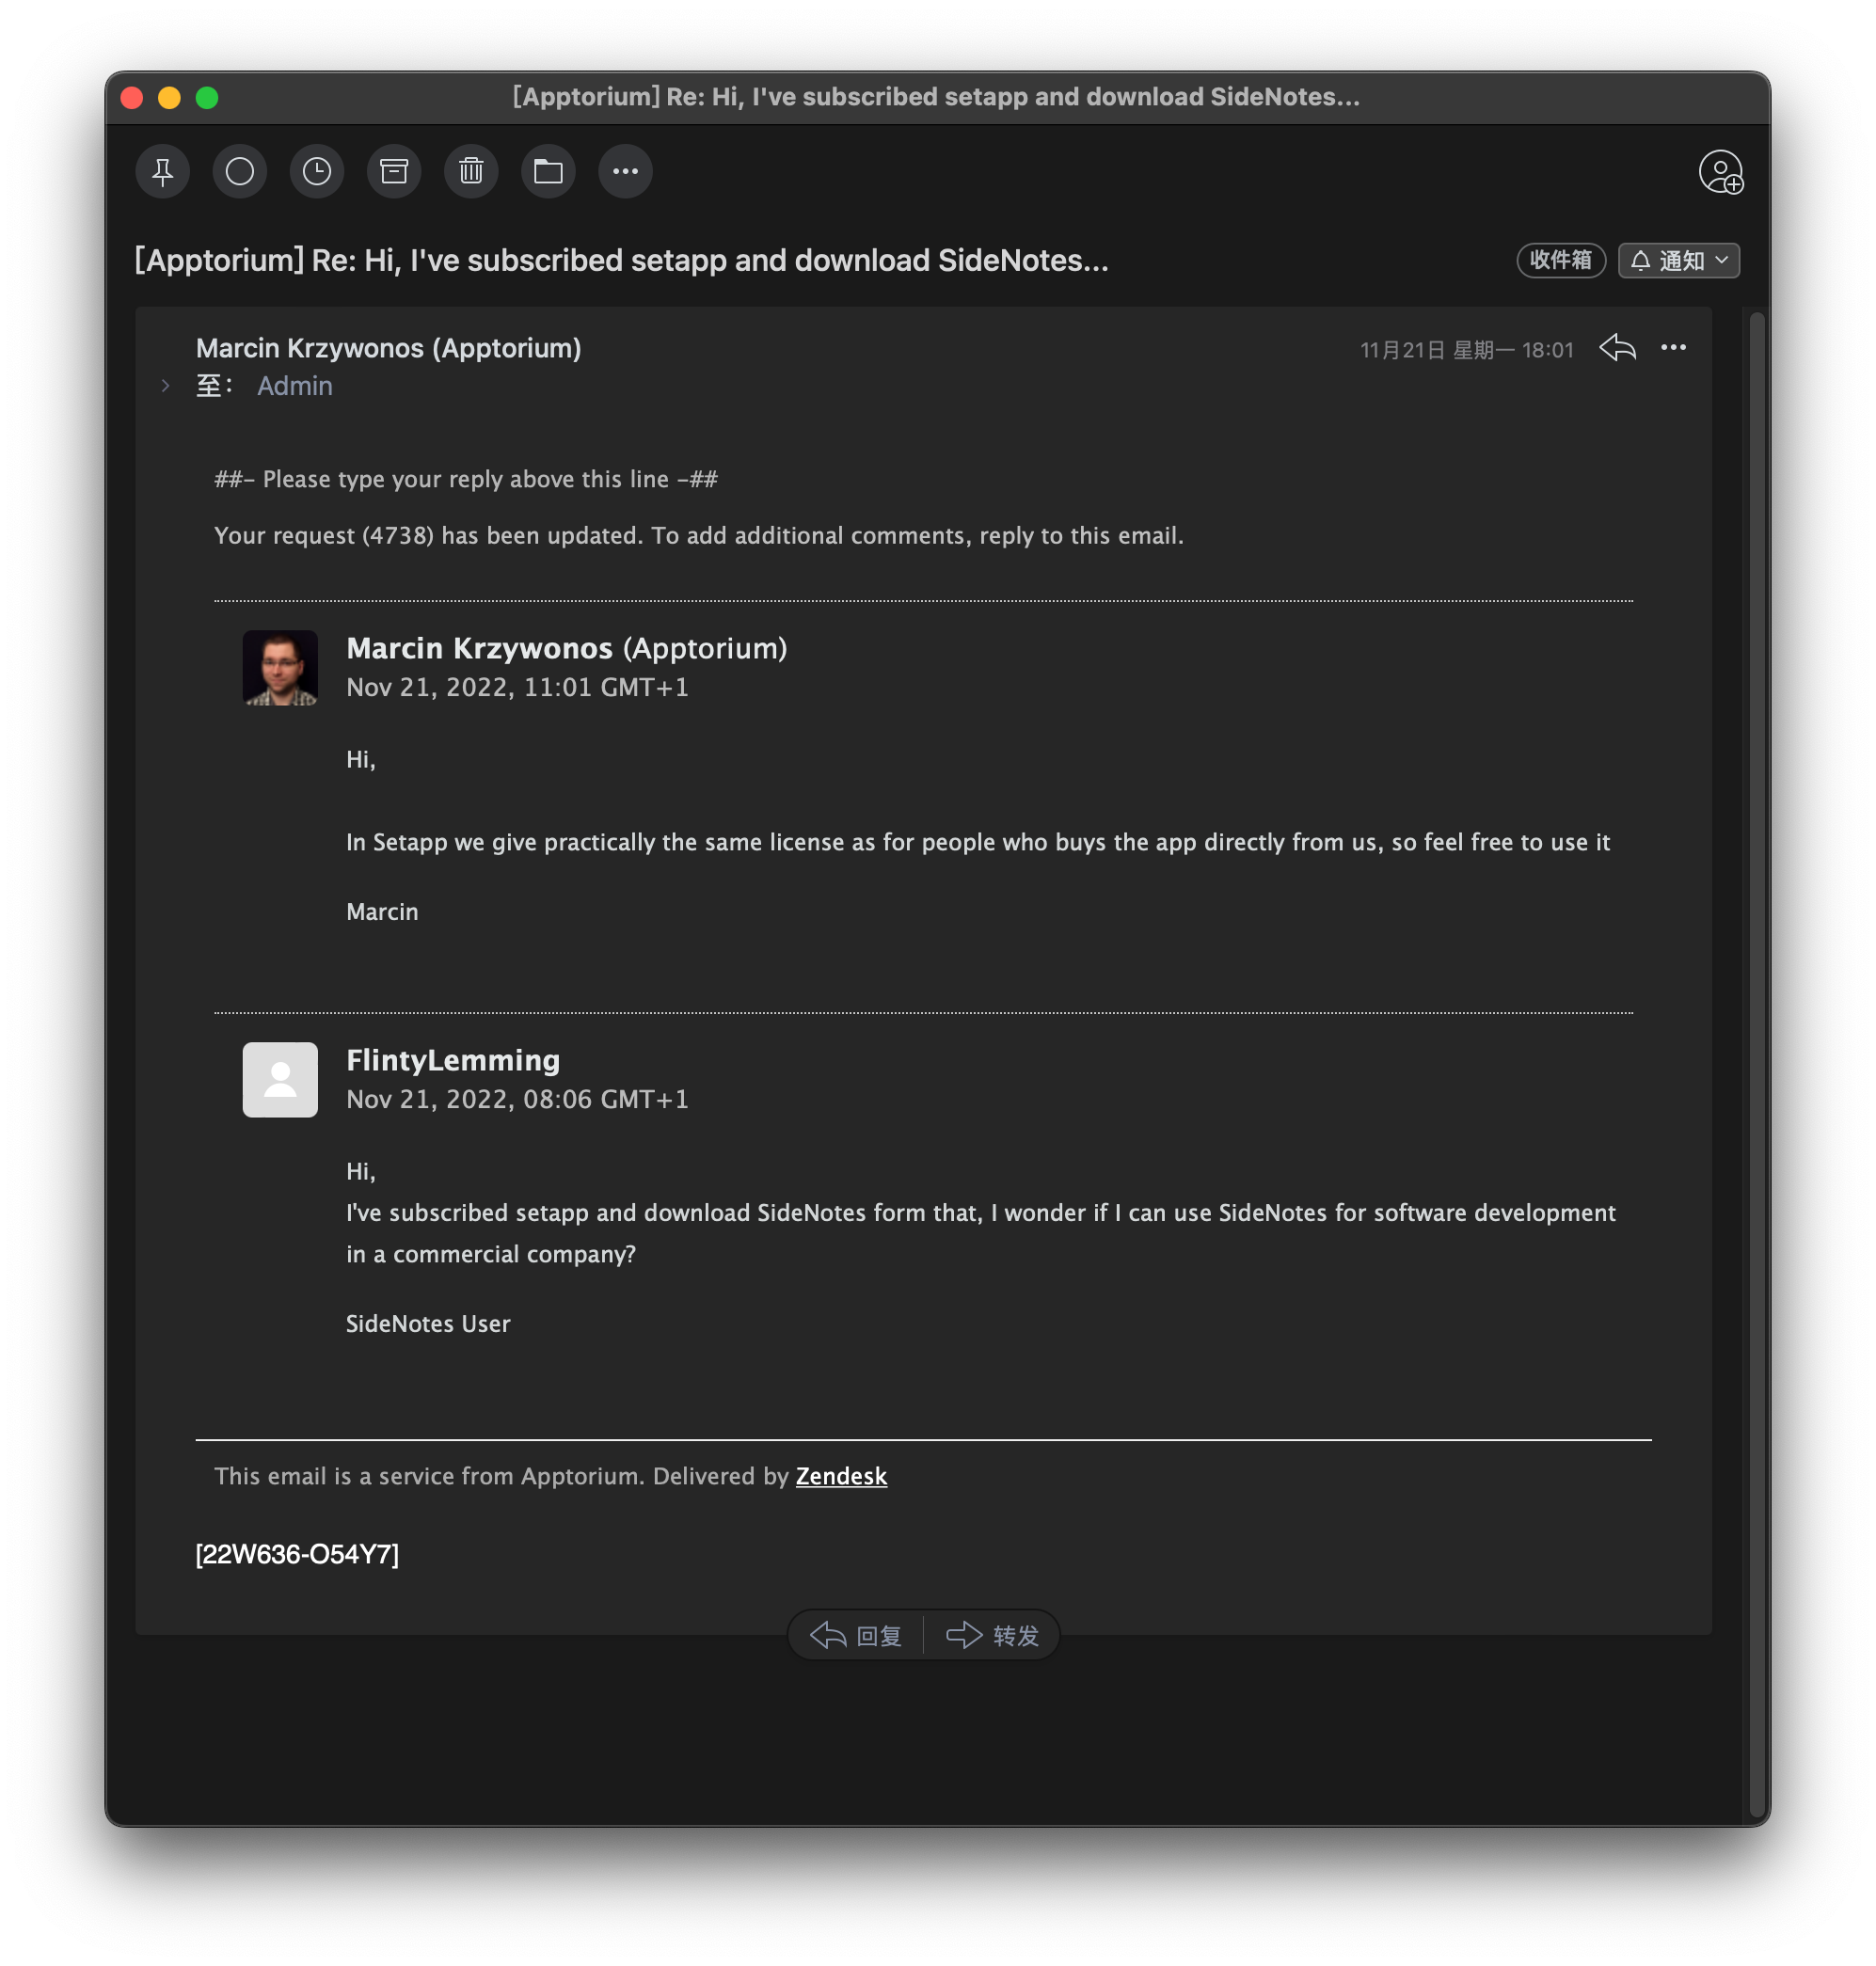
Task: Click Marcin Krzywonos profile photo
Action: [x=280, y=668]
